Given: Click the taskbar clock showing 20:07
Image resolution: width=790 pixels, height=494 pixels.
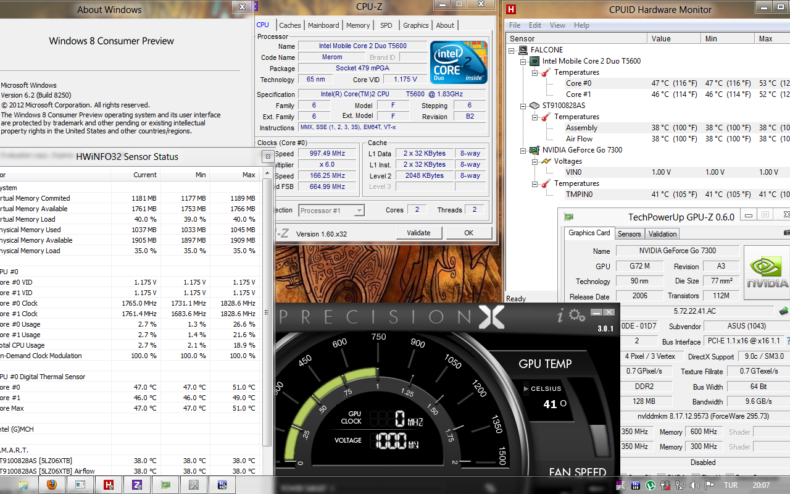Looking at the screenshot, I should pyautogui.click(x=760, y=485).
